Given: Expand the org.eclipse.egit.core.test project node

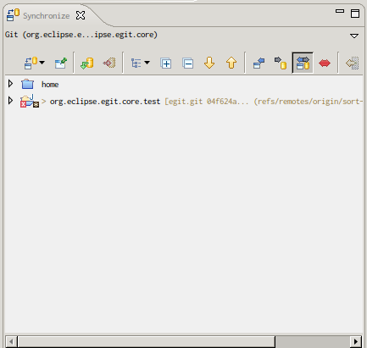Looking at the screenshot, I should point(11,101).
